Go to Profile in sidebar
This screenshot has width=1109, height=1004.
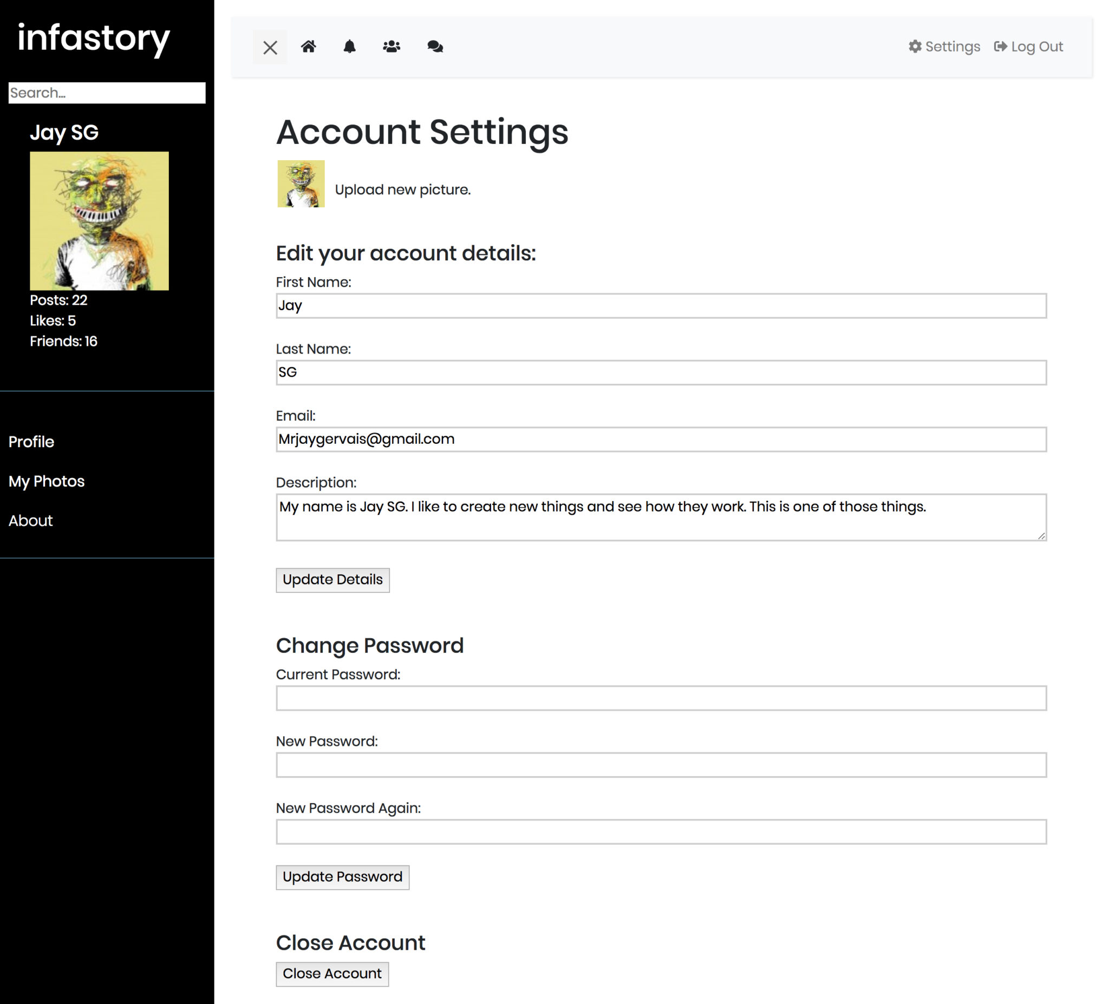31,442
